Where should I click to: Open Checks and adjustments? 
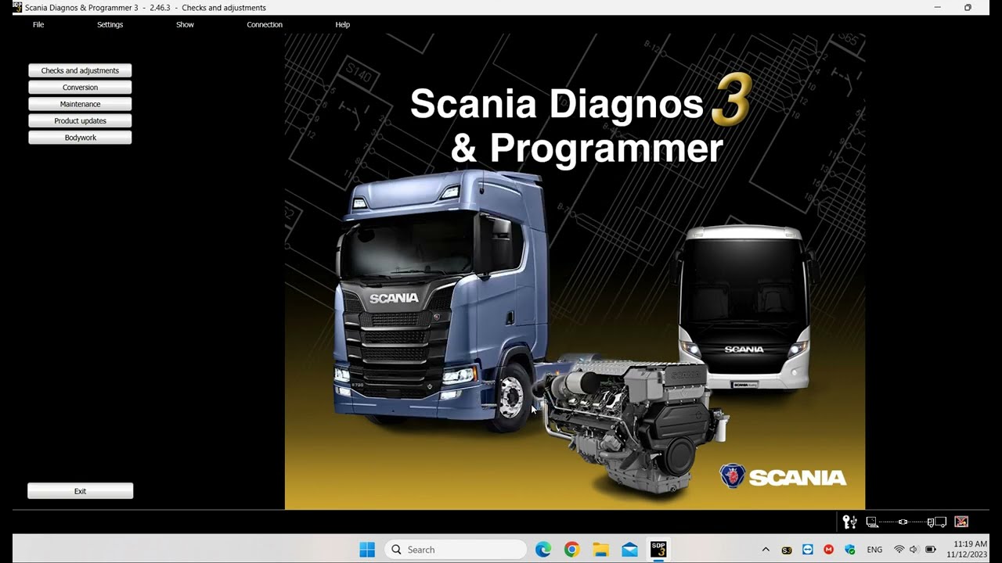pyautogui.click(x=80, y=70)
